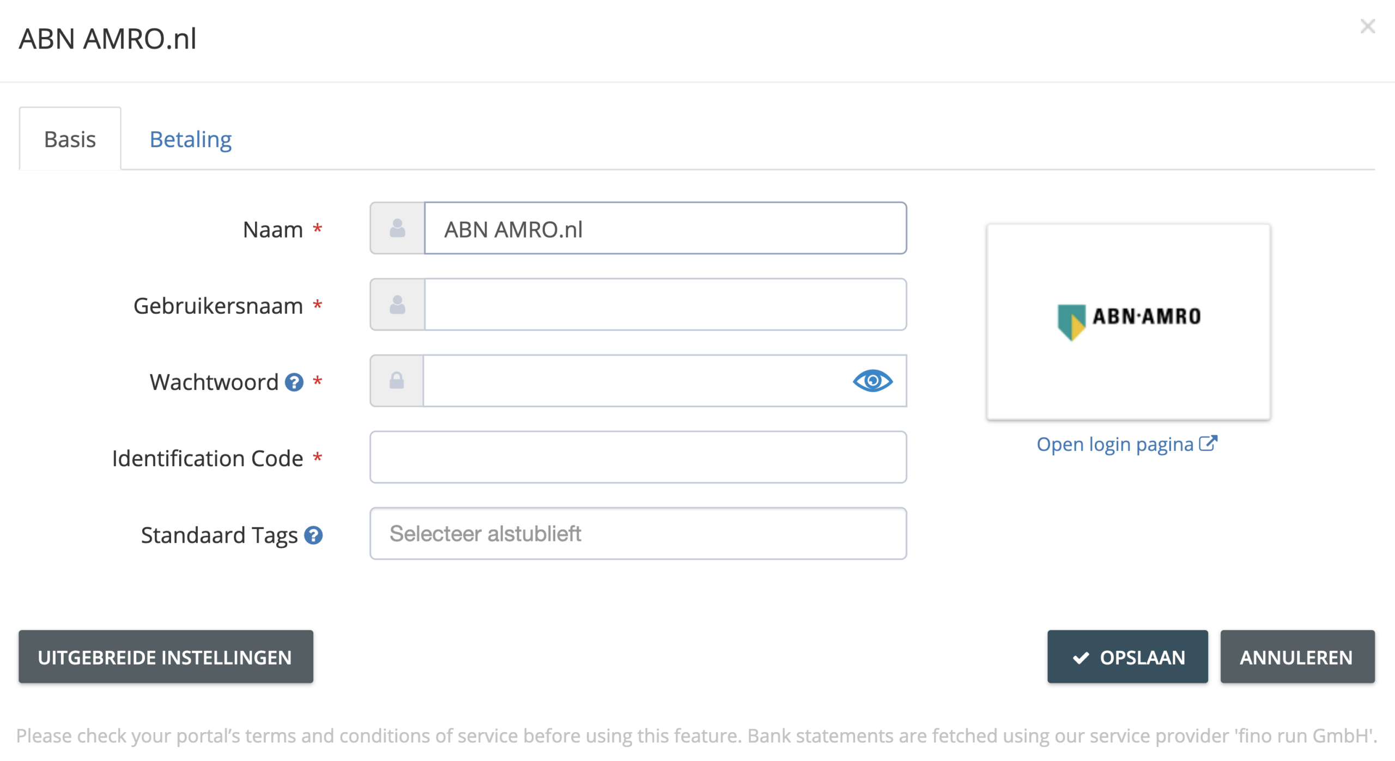The image size is (1395, 761).
Task: Save with the Opslaan button
Action: pyautogui.click(x=1127, y=656)
